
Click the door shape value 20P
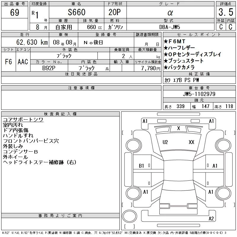[x=115, y=12]
